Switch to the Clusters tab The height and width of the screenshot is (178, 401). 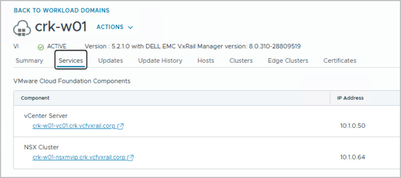241,61
